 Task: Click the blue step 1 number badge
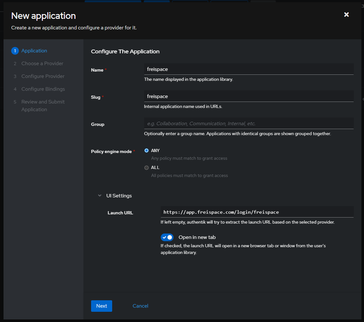[x=15, y=50]
